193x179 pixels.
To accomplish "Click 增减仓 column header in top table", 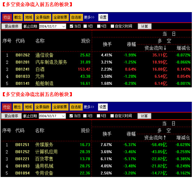I will click(x=183, y=48).
